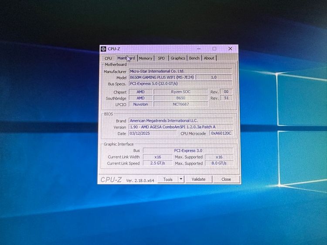This screenshot has height=245, width=327.
Task: Close CPU-Z with the X button
Action: click(x=230, y=48)
